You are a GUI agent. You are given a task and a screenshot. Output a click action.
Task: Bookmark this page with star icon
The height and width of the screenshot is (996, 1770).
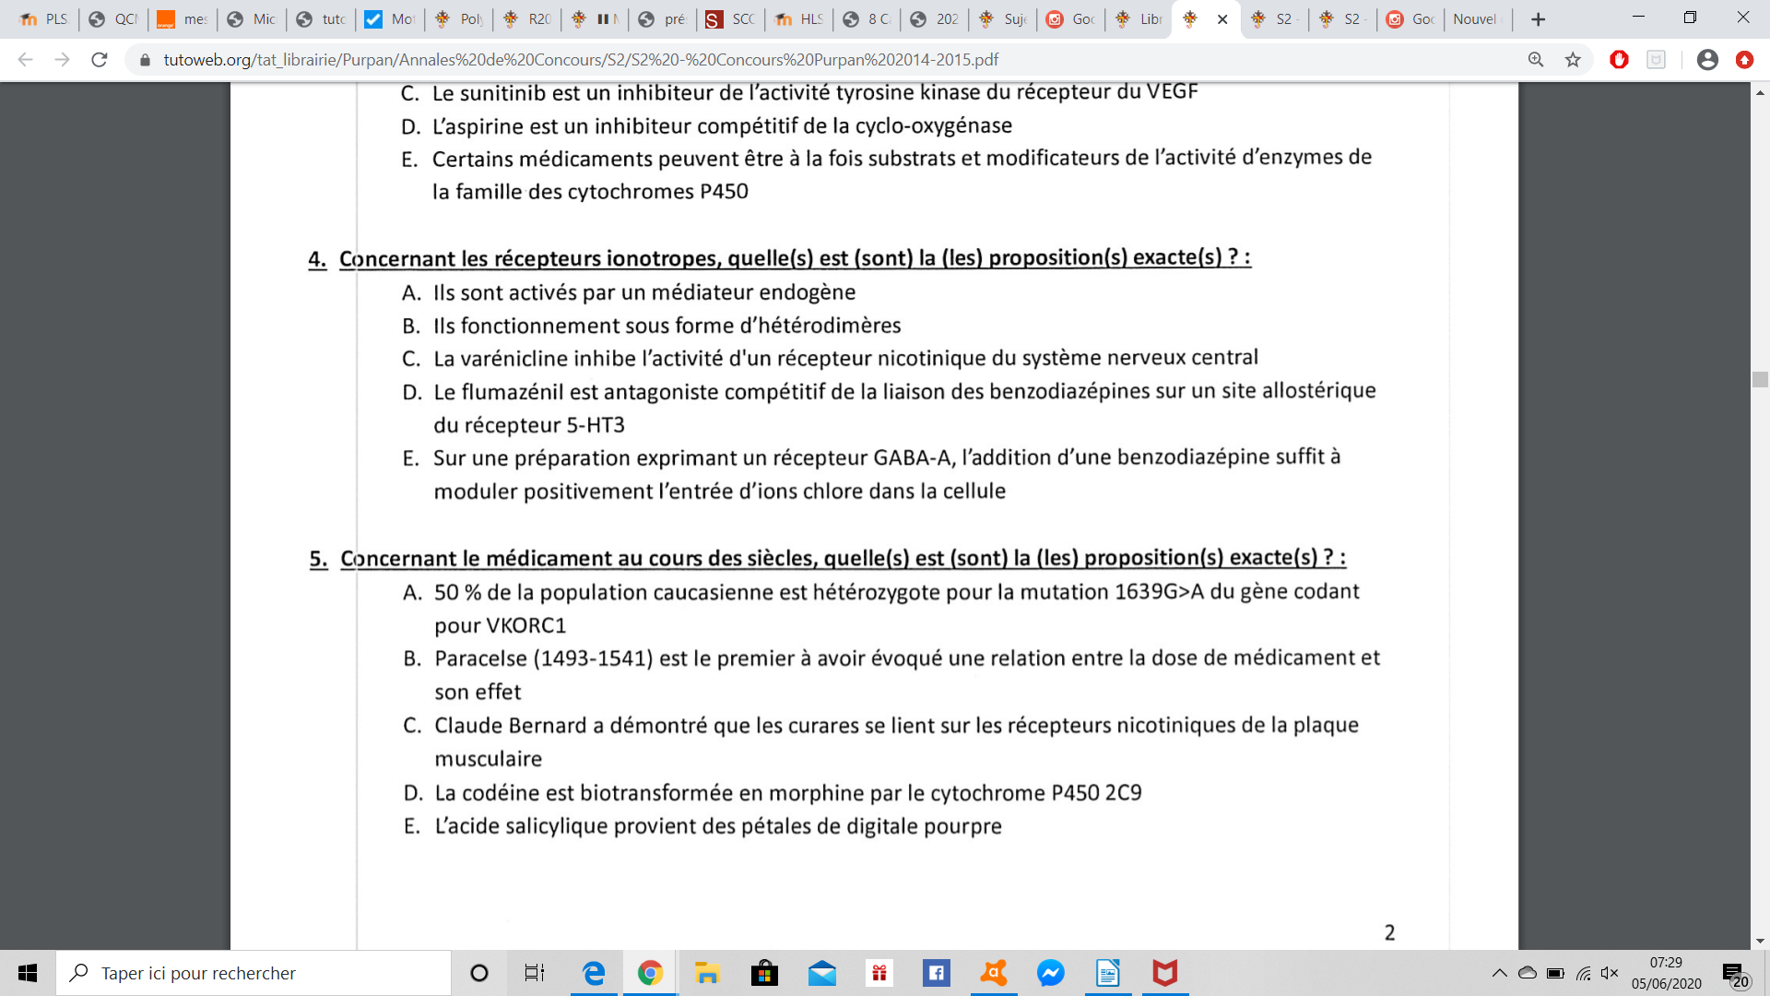coord(1573,60)
